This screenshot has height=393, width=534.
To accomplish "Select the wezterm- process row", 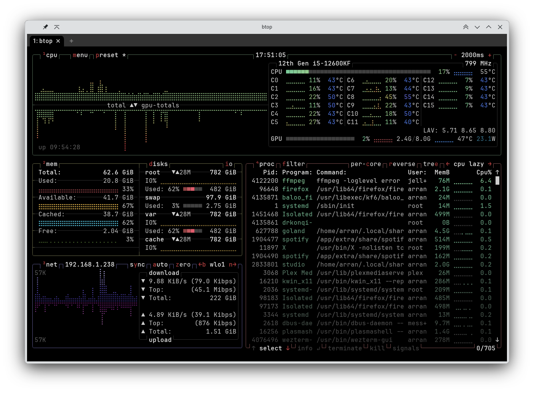I will [x=372, y=340].
